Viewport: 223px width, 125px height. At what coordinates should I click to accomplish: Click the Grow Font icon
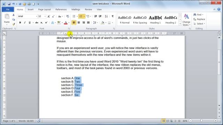tap(49, 16)
